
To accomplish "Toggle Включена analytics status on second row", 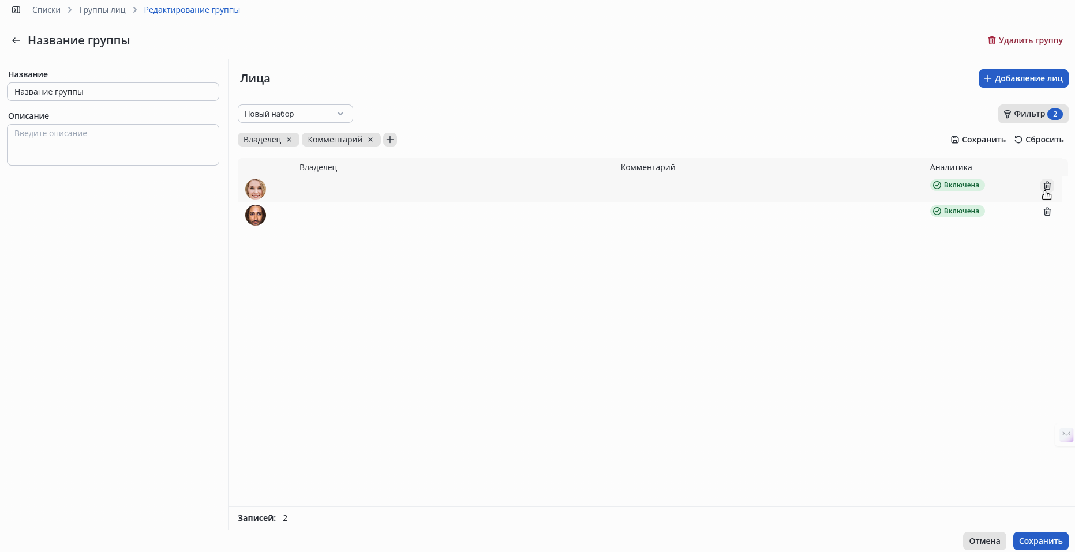I will [957, 211].
